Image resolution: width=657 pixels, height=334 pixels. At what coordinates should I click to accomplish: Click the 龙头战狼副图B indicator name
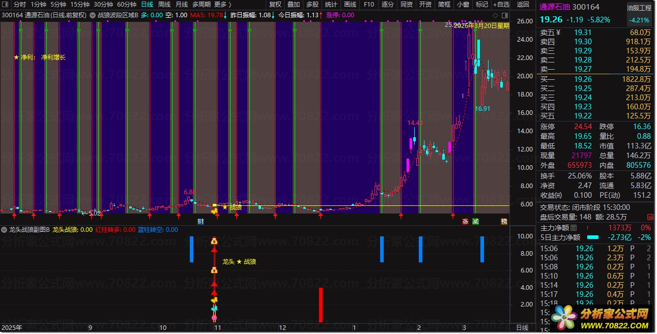tap(30, 230)
